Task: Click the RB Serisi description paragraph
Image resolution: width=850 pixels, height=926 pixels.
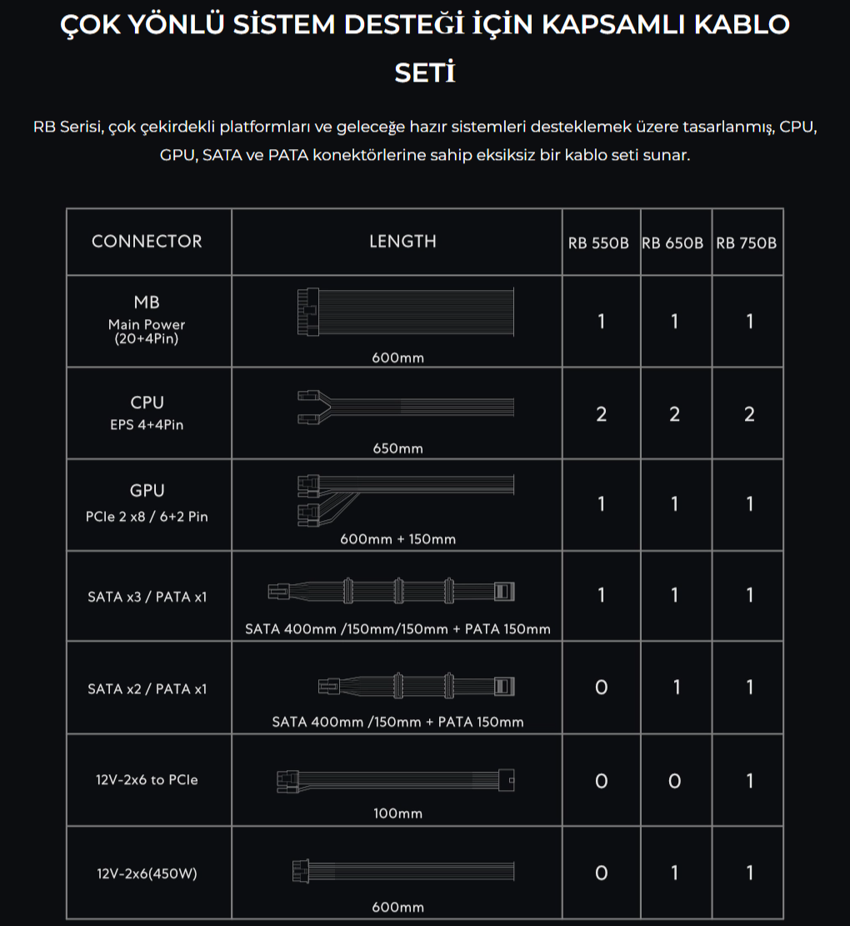Action: click(x=425, y=141)
